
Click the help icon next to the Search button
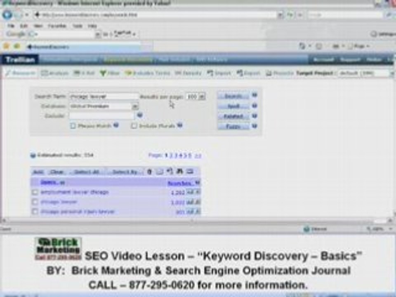pyautogui.click(x=255, y=95)
